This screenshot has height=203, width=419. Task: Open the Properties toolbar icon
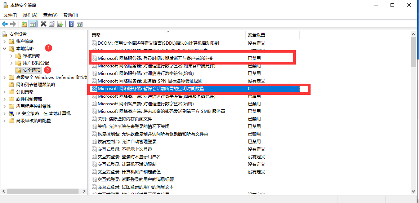click(52, 24)
